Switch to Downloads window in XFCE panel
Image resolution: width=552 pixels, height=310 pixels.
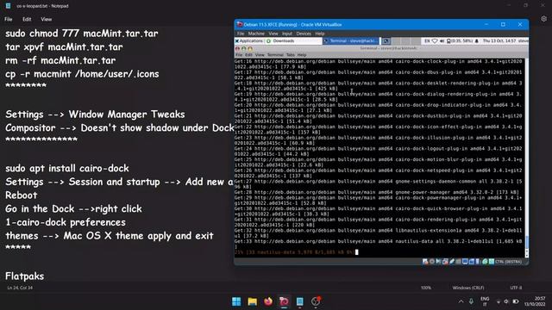[x=293, y=41]
